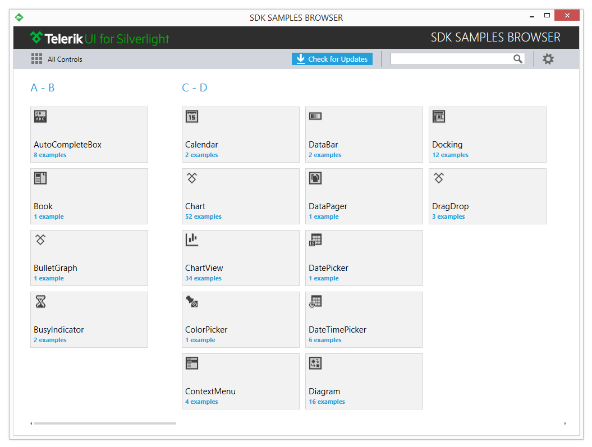
Task: Click the ColorPicker tile title
Action: (x=206, y=330)
